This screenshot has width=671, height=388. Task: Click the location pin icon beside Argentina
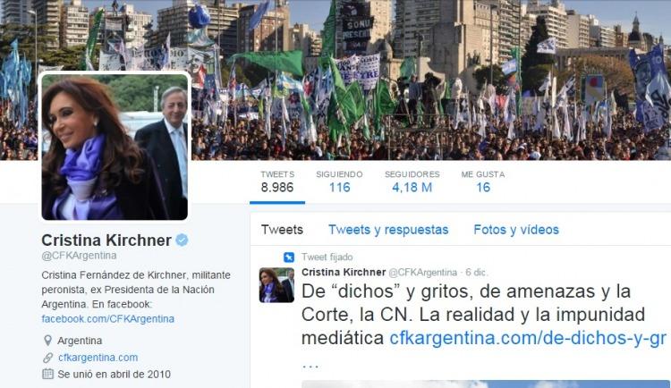[48, 341]
